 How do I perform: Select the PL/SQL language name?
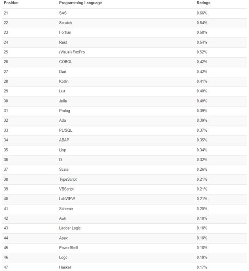coord(66,130)
